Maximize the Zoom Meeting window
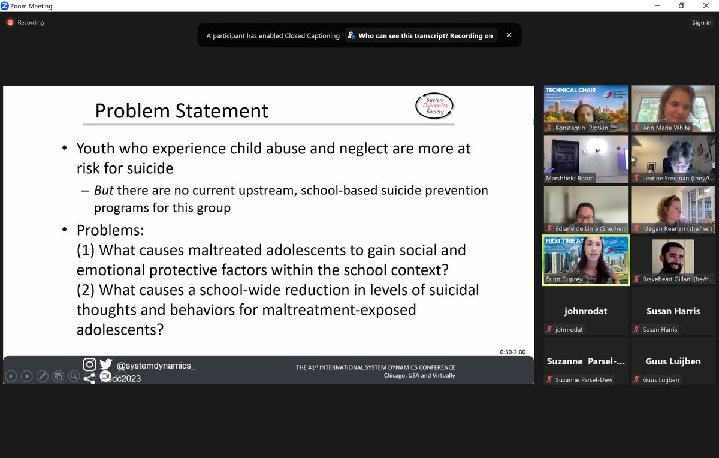The height and width of the screenshot is (458, 719). (x=681, y=6)
